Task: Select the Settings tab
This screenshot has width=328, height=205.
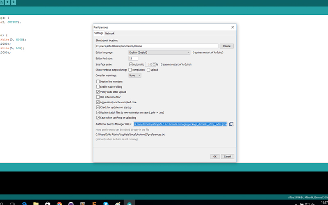Action: point(98,33)
